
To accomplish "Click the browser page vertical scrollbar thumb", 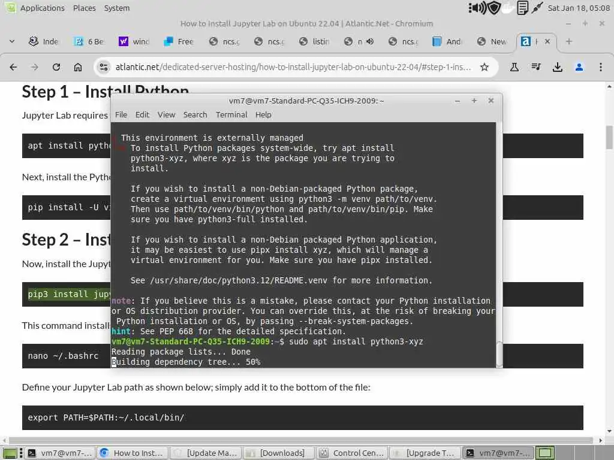I will pos(609,137).
